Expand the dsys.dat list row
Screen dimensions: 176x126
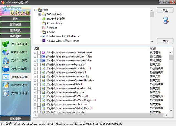pyautogui.click(x=35, y=92)
